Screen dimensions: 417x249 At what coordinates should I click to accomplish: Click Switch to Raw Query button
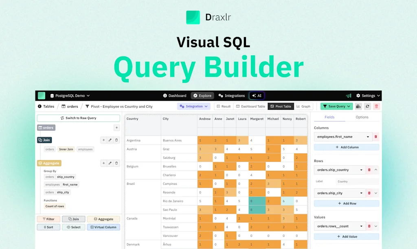79,118
